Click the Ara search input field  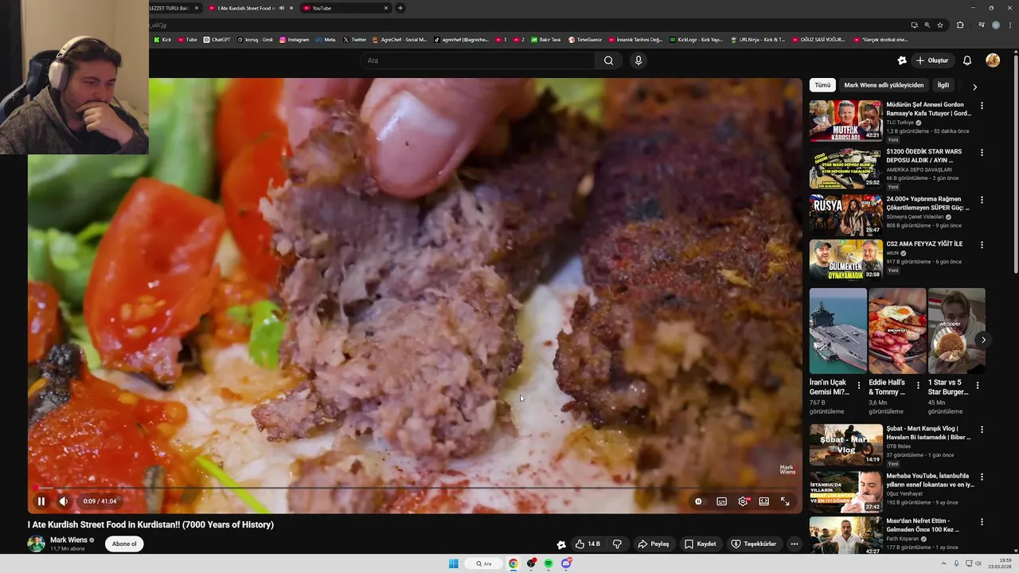click(478, 60)
